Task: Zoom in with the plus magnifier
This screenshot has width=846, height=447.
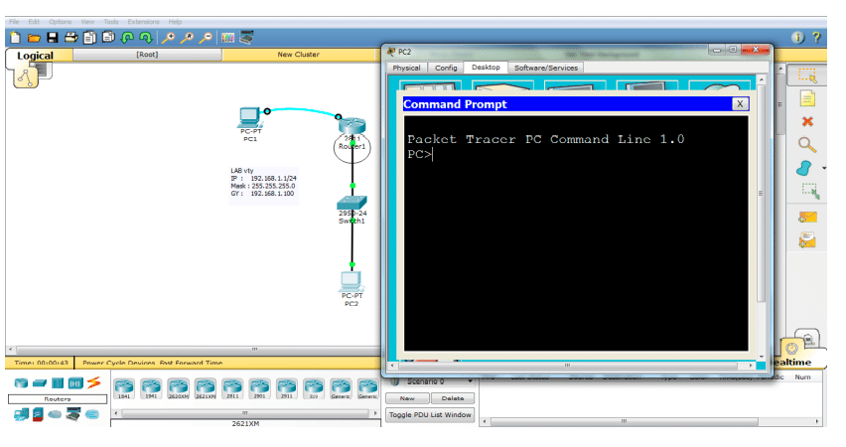Action: point(169,38)
